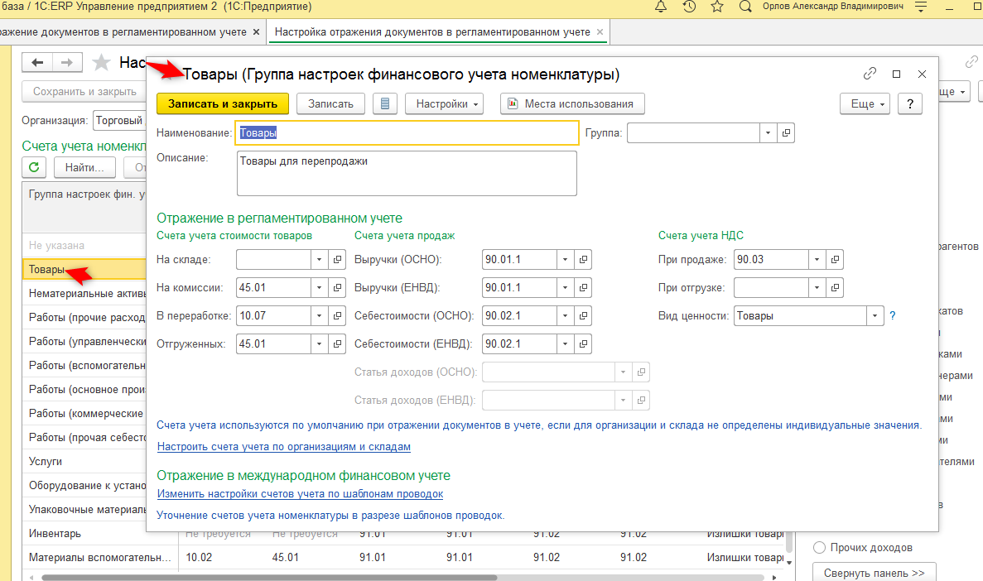
Task: Go back with the left arrow button
Action: click(37, 62)
